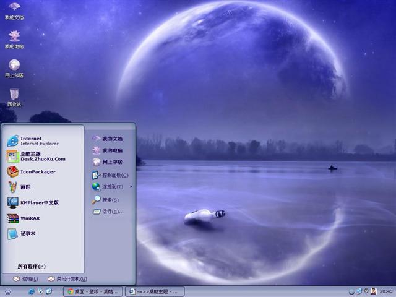Open Internet Explorer from the Start menu

coord(37,140)
